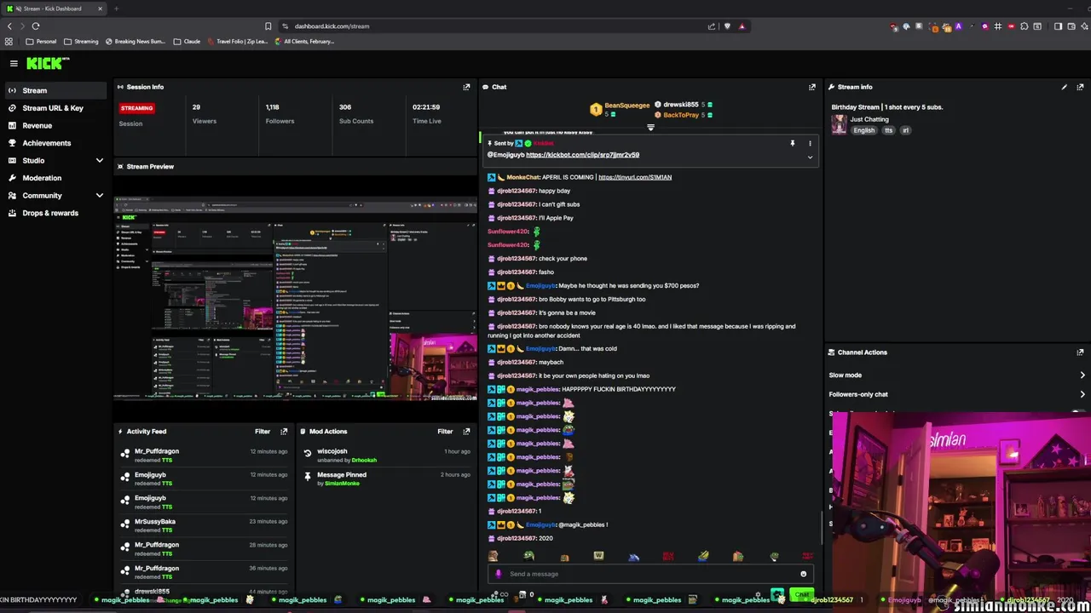Open BeanSqueegee top gifter name

(x=626, y=106)
